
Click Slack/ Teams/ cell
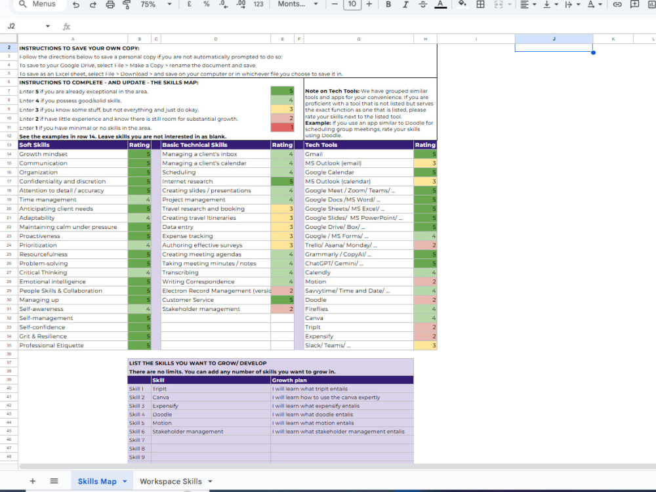pyautogui.click(x=359, y=345)
